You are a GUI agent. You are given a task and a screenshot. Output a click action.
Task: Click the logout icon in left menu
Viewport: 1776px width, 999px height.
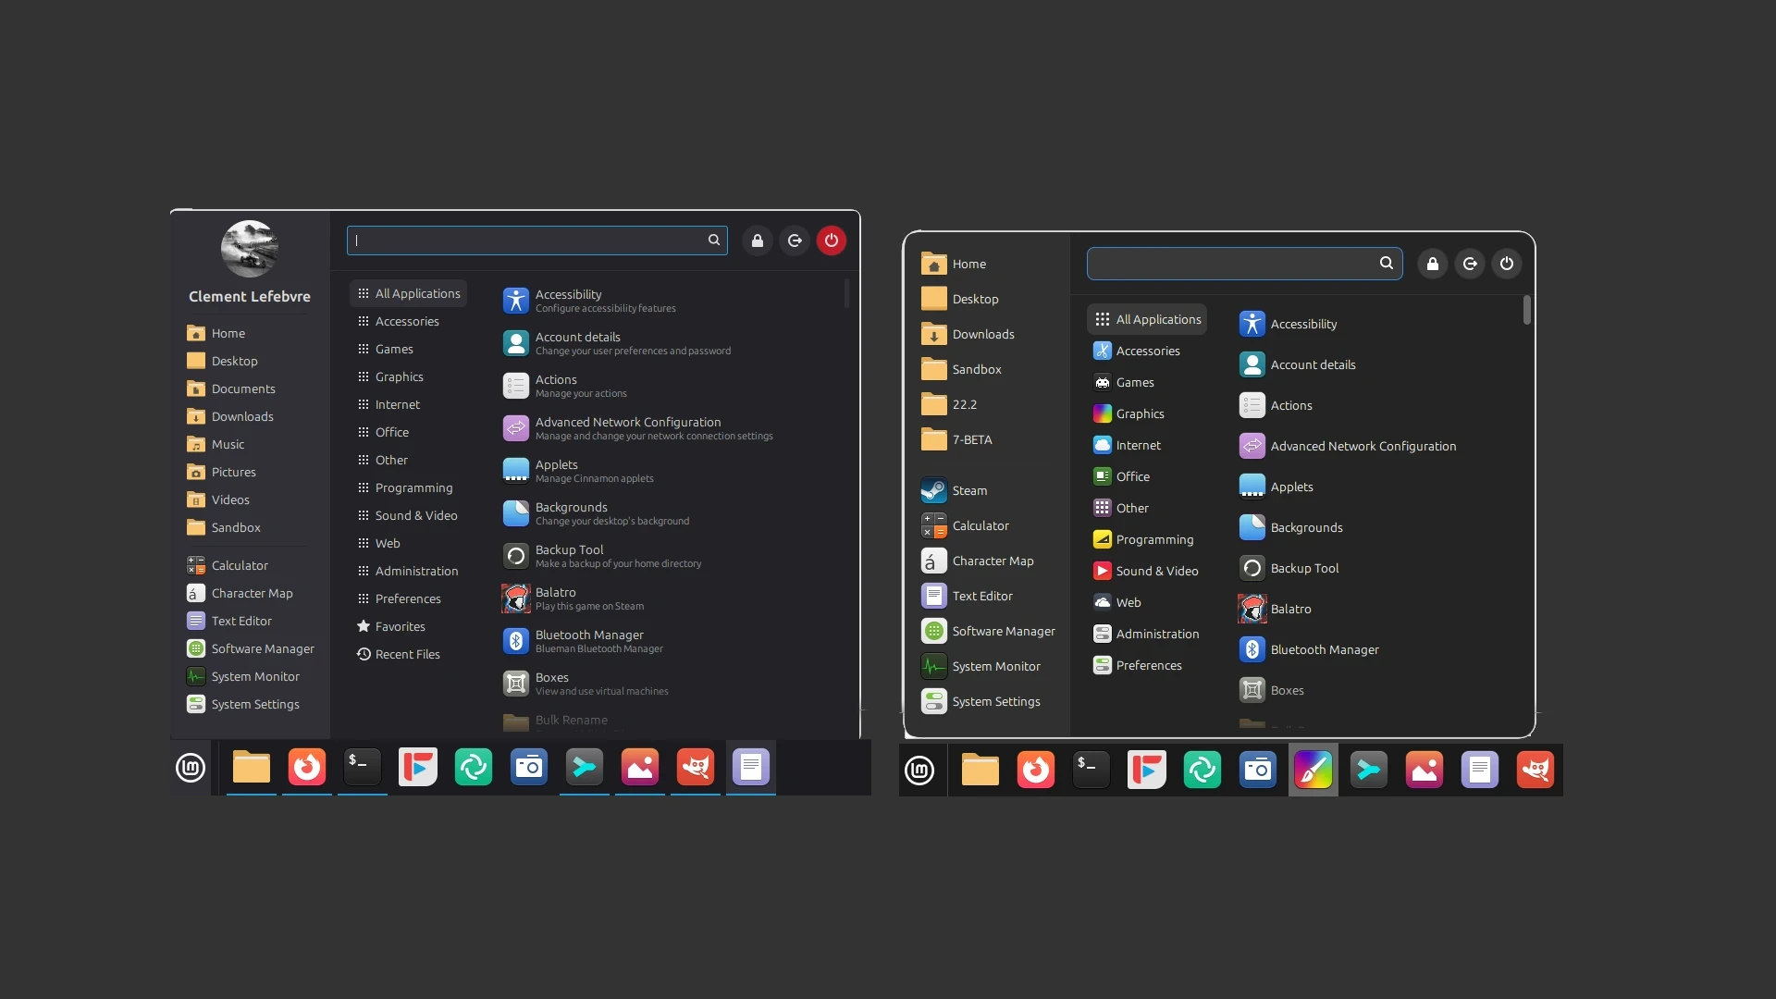point(794,240)
